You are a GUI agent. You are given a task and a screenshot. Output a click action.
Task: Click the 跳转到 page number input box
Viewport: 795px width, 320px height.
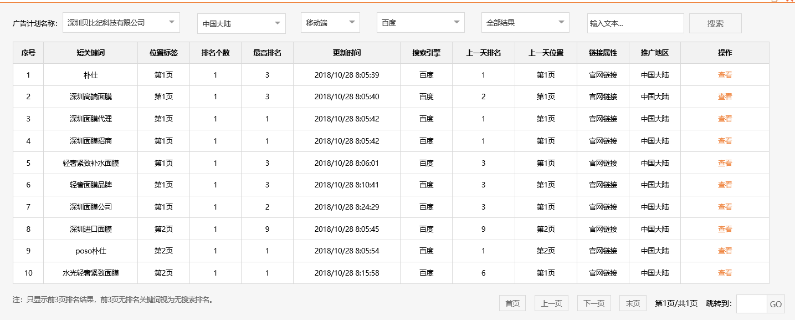tap(751, 303)
